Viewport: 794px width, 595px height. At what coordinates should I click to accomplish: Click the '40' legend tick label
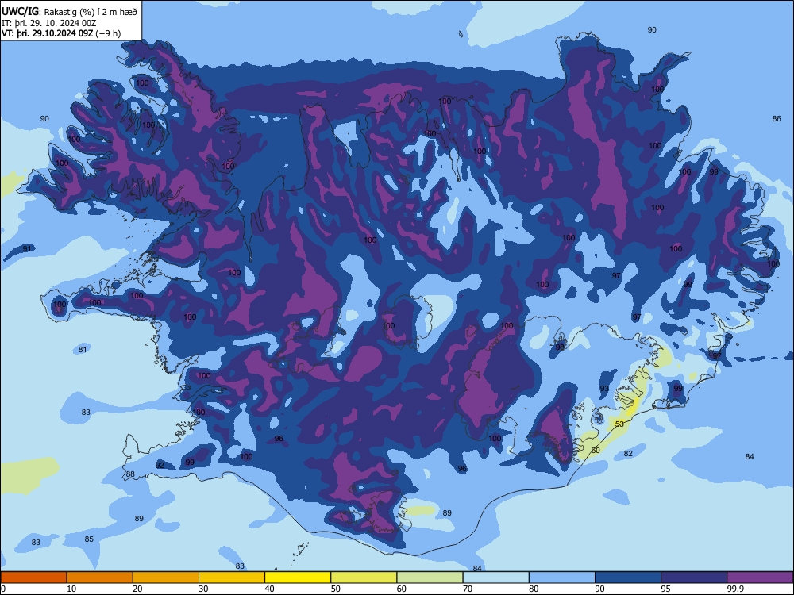click(269, 589)
